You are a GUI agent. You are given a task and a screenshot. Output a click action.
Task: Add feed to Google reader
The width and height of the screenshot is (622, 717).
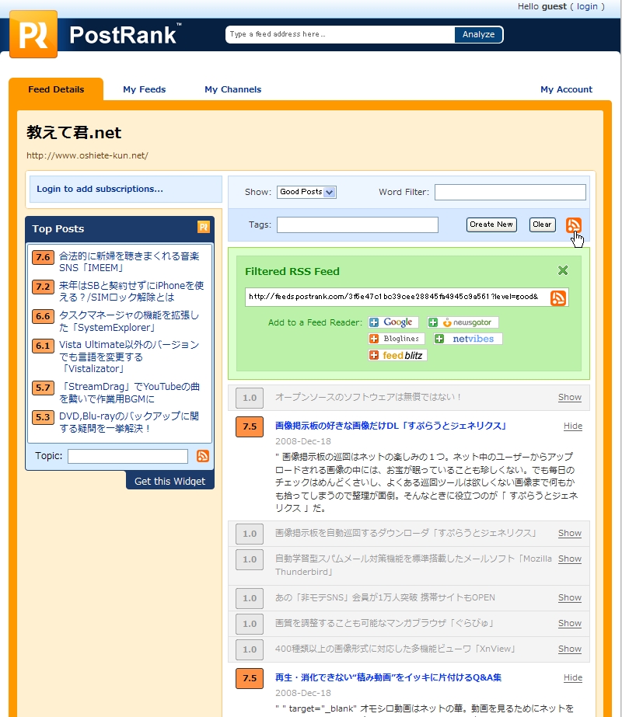click(393, 322)
